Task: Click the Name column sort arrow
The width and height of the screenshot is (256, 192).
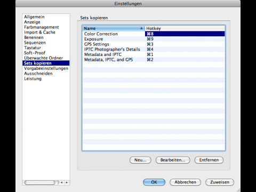Action: coord(141,28)
